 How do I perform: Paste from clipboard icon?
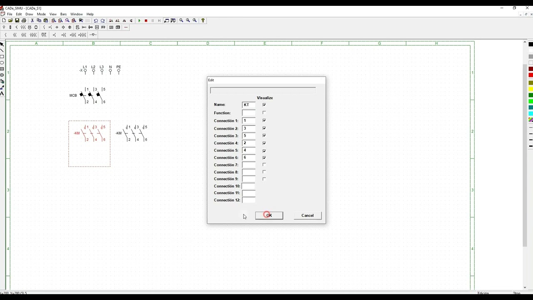point(46,20)
